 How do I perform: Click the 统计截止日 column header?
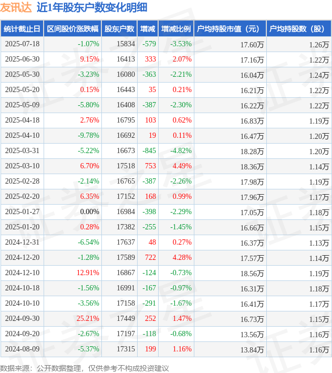22,29
